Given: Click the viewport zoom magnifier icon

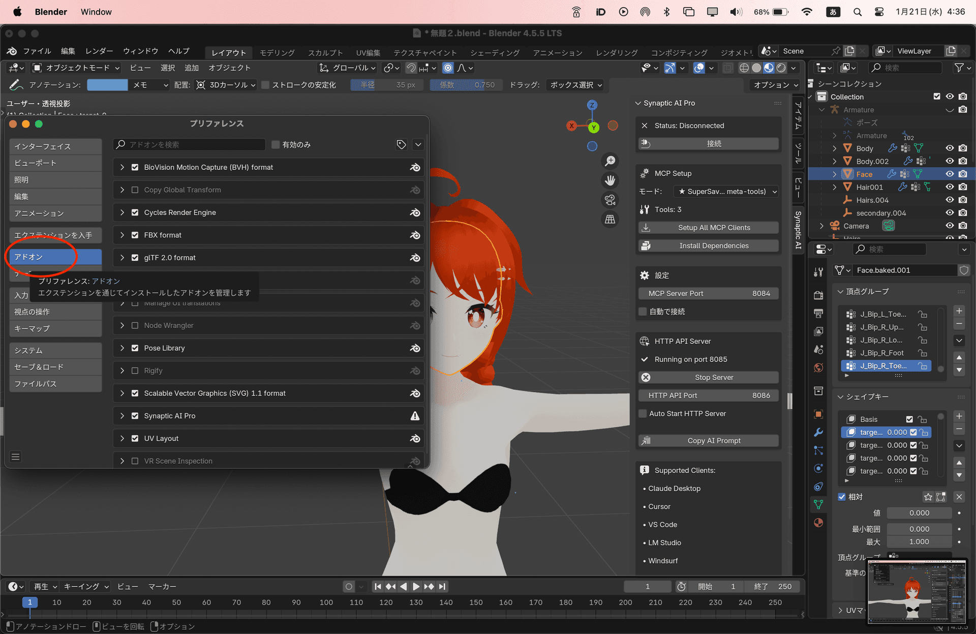Looking at the screenshot, I should click(610, 161).
